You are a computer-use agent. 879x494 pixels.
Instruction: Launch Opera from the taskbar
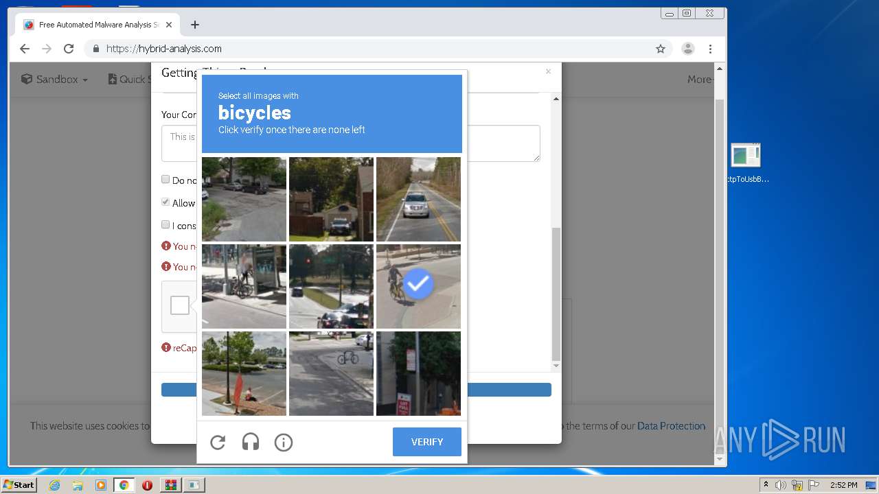147,485
